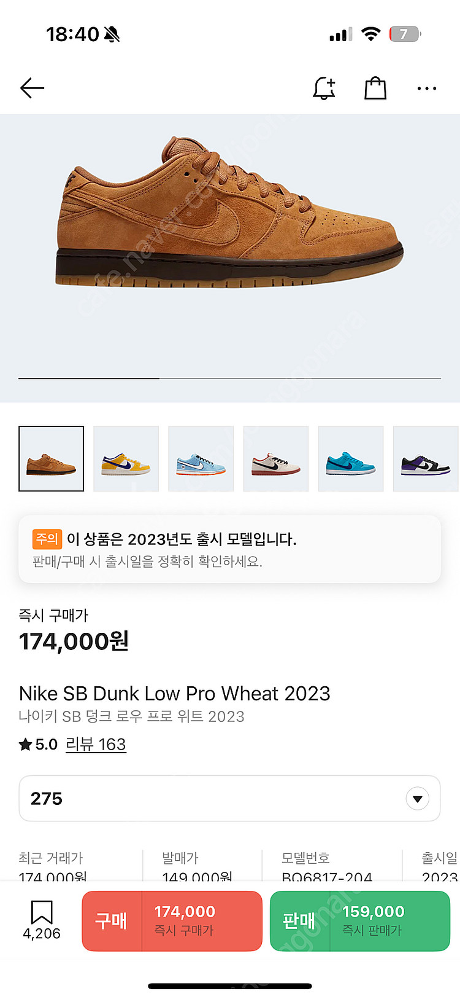Screen dimensions: 460x999
Task: Tap the battery indicator in status bar
Action: (x=405, y=34)
